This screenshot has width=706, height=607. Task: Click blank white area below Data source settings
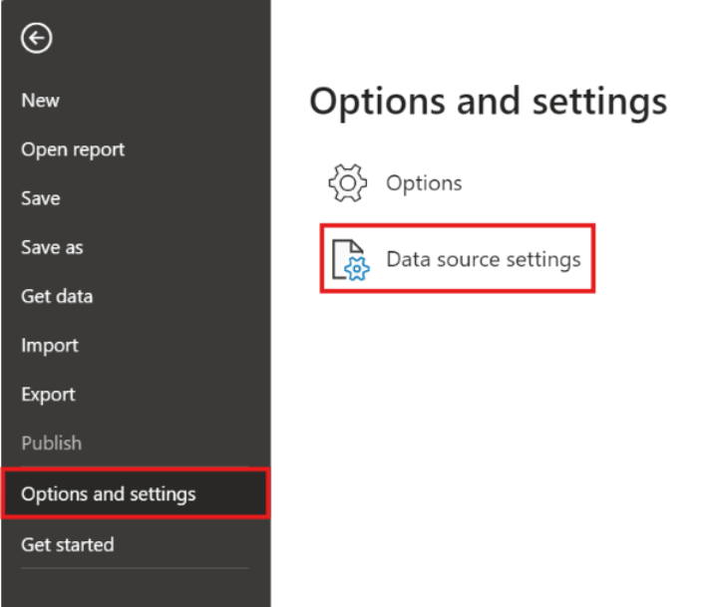(x=488, y=429)
